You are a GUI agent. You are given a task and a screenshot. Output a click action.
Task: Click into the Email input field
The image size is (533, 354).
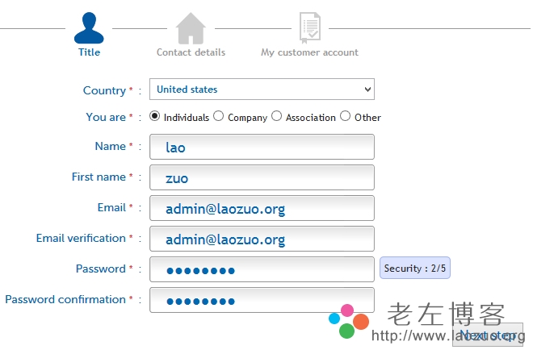(x=262, y=208)
